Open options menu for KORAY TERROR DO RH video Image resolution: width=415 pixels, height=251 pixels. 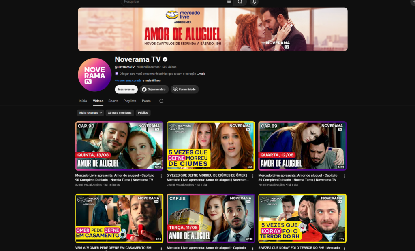[344, 248]
